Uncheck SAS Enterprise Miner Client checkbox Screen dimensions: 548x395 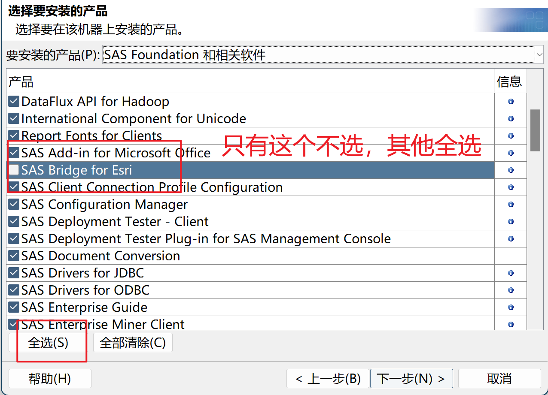[x=14, y=325]
